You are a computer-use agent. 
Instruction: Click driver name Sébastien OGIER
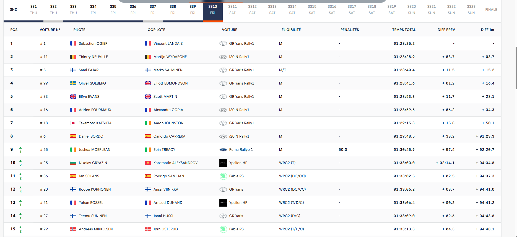pyautogui.click(x=93, y=44)
